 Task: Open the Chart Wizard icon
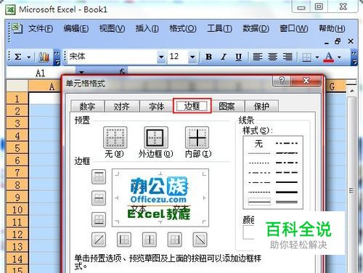click(44, 57)
